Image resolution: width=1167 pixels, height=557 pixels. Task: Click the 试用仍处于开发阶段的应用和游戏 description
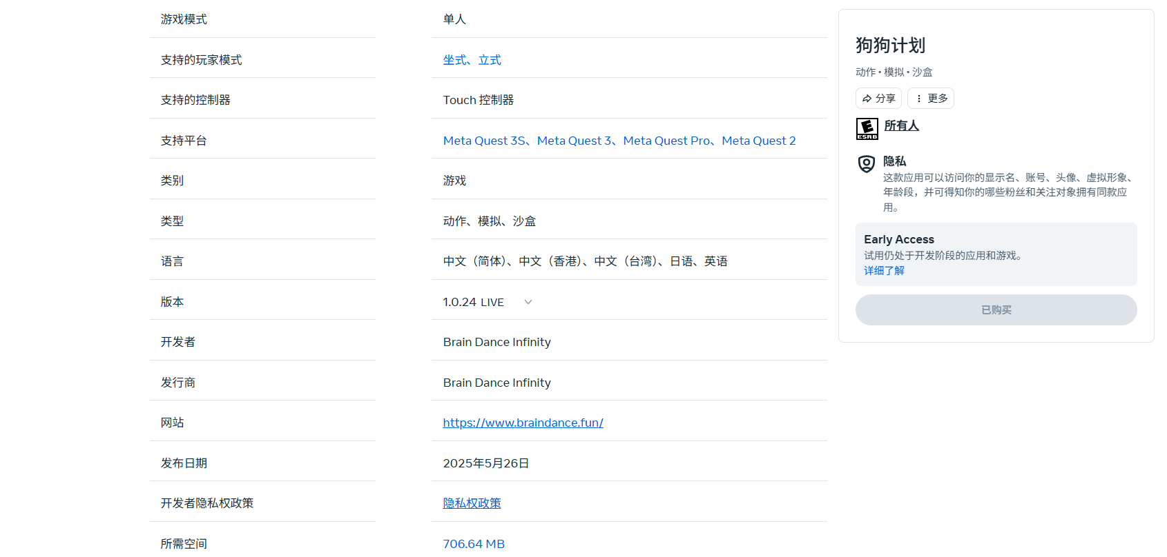coord(944,256)
